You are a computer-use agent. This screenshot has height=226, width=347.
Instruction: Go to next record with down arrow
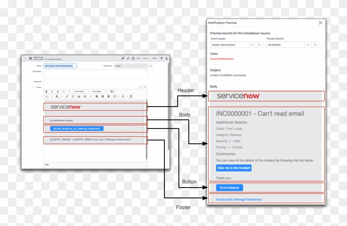166,58
